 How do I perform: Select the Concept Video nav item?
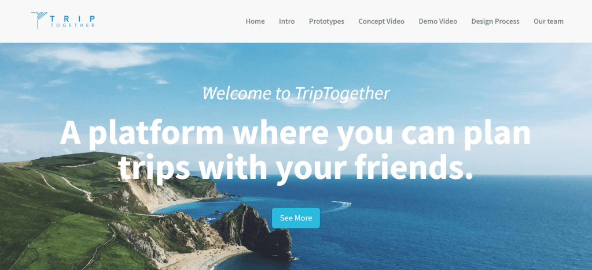pos(381,21)
